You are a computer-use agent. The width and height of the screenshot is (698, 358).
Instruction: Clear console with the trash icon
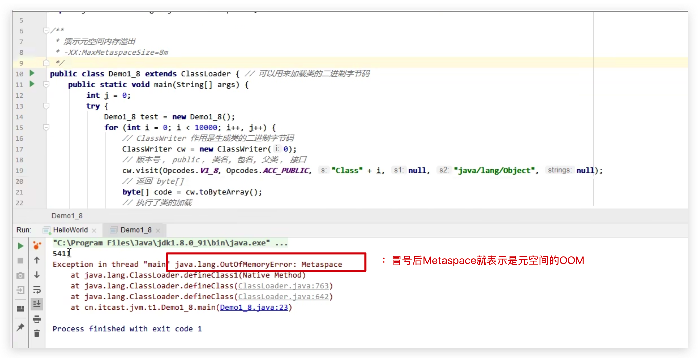tap(37, 333)
